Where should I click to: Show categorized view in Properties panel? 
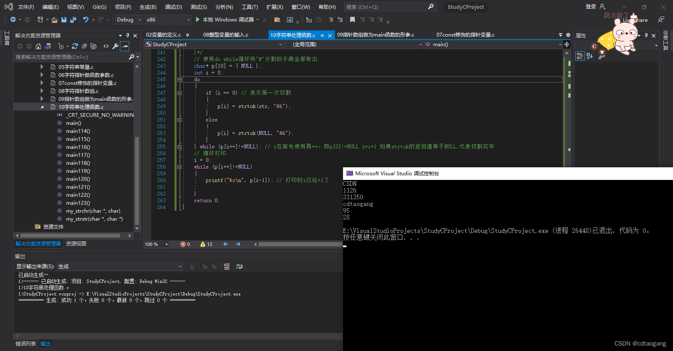point(580,56)
